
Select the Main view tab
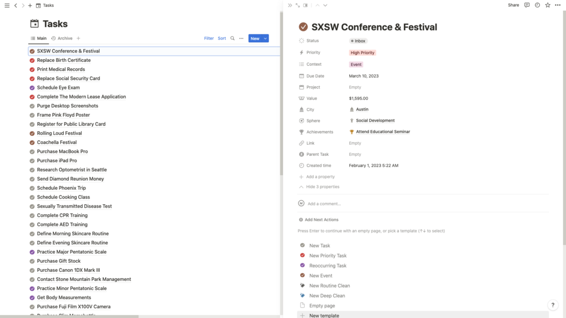tap(39, 38)
